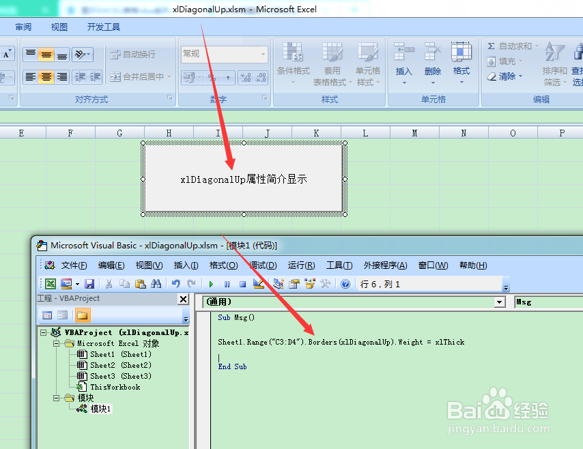Screen dimensions: 583x449
Task: Align text left in Excel ribbon
Action: (31, 77)
